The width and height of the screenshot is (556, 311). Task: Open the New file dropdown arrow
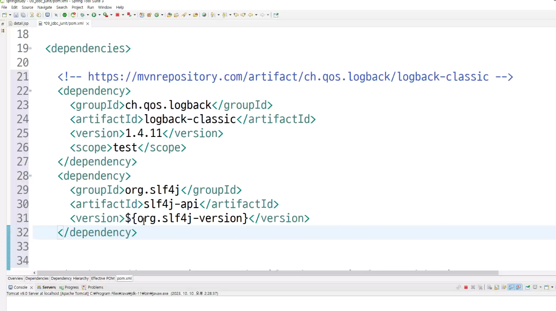pyautogui.click(x=10, y=15)
